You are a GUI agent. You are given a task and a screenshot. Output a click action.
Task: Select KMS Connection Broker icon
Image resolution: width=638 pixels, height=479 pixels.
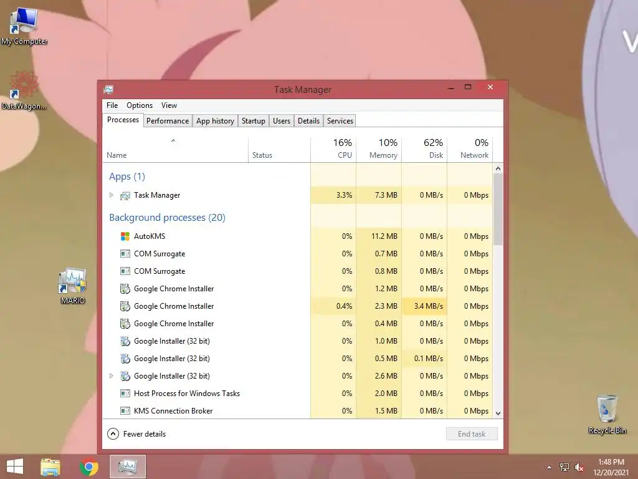125,411
